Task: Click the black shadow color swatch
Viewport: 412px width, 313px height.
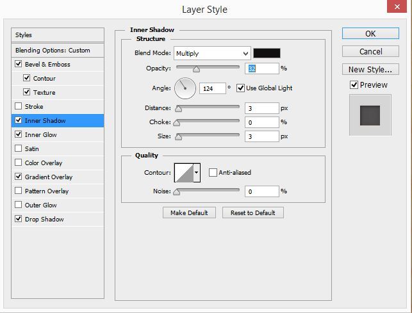Action: pyautogui.click(x=267, y=53)
